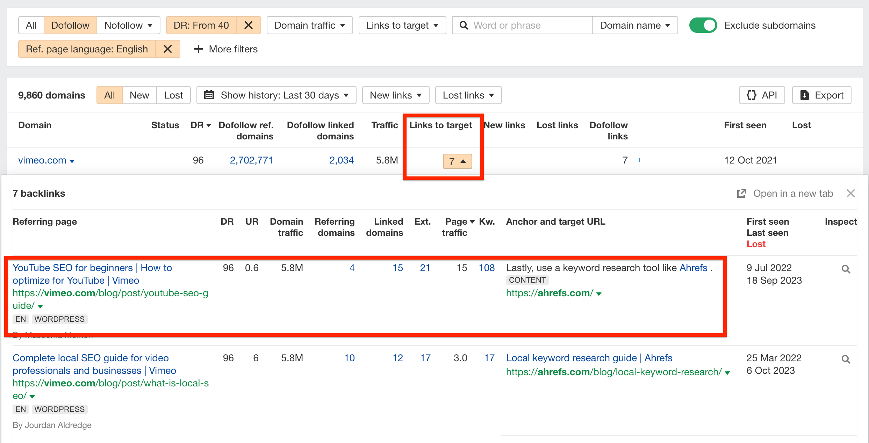
Task: Open the Links to target filter dropdown
Action: click(x=402, y=25)
